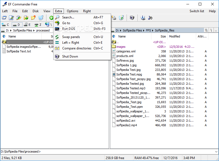
Task: Click left panel up-arrow header icon
Action: [4, 36]
